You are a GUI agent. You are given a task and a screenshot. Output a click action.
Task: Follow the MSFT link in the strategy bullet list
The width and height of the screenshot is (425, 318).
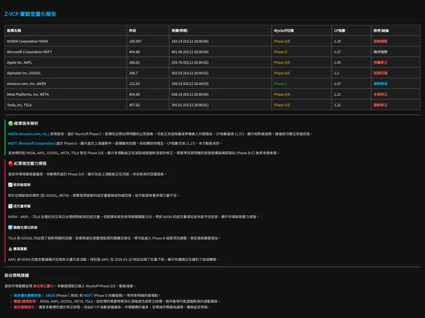[88, 295]
